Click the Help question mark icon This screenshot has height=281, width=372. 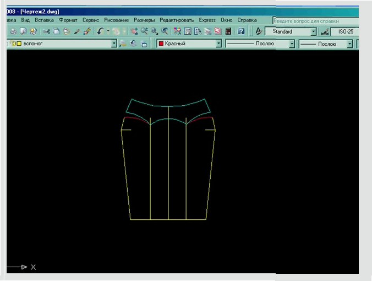coord(241,31)
